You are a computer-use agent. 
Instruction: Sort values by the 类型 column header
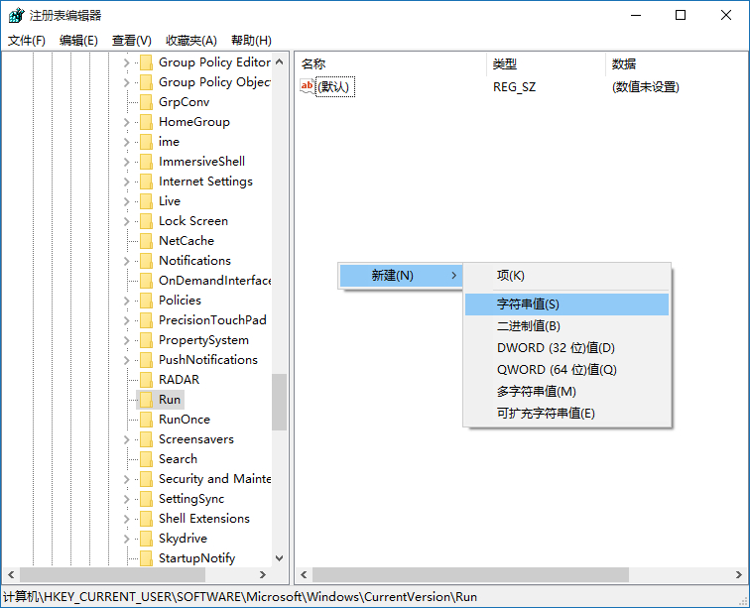(547, 64)
